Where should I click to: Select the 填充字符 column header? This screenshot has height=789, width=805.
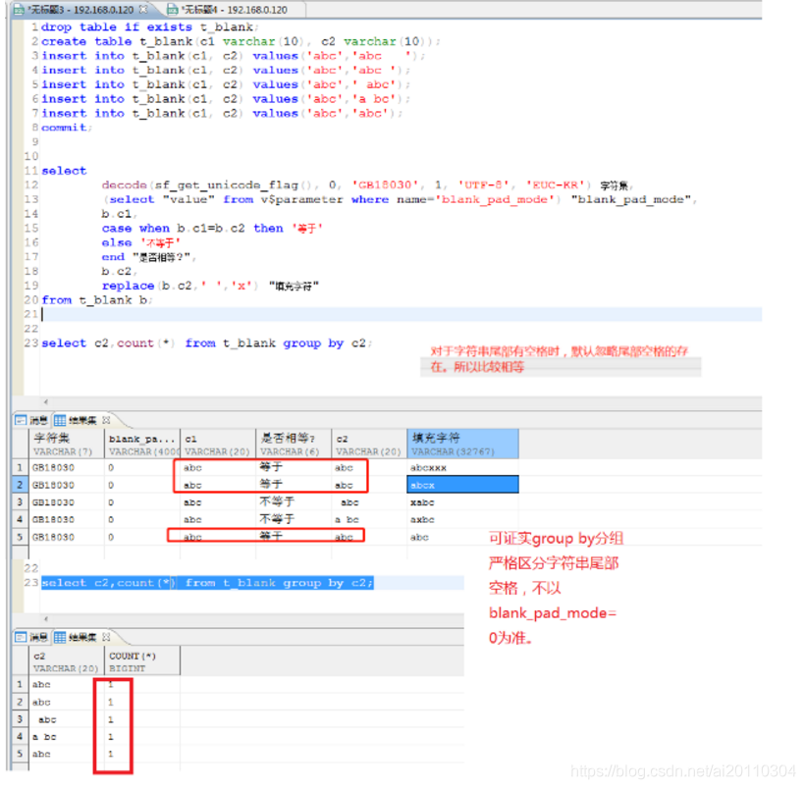coord(463,444)
